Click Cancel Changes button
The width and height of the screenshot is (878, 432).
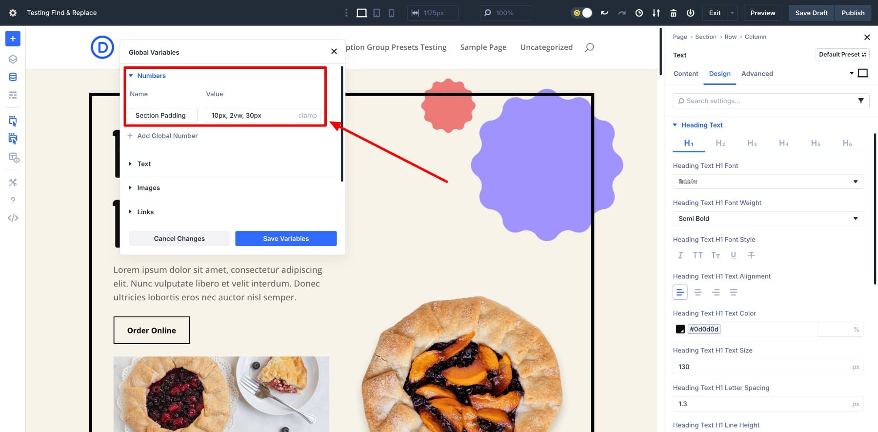[179, 238]
